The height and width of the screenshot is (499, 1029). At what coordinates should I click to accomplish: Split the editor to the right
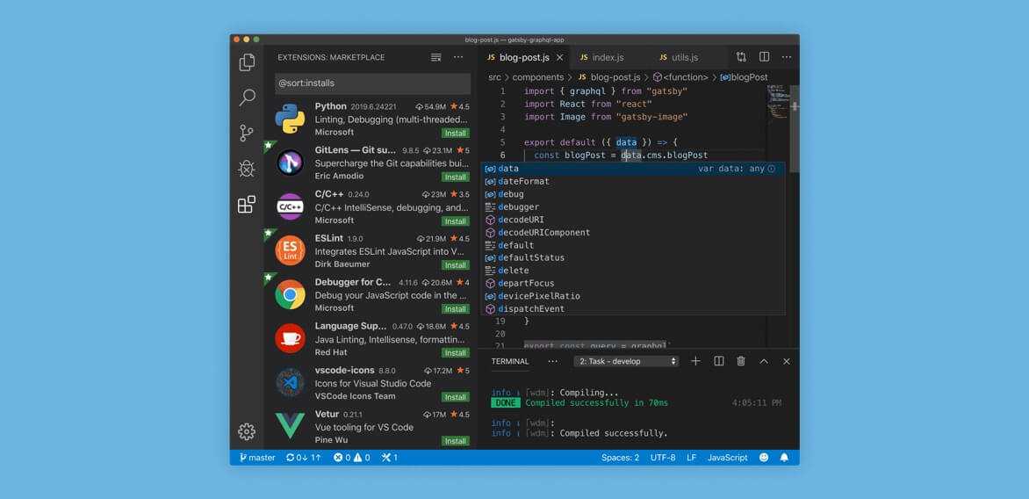pyautogui.click(x=765, y=57)
